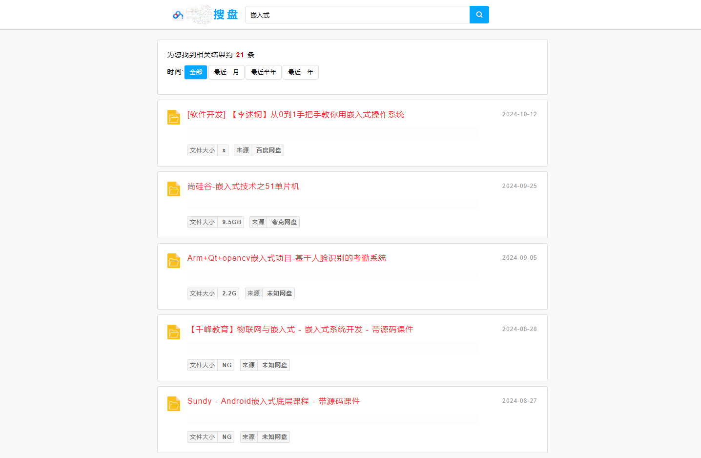
Task: Click folder icon beside 尚硅谷 51单片机 result
Action: click(x=174, y=189)
